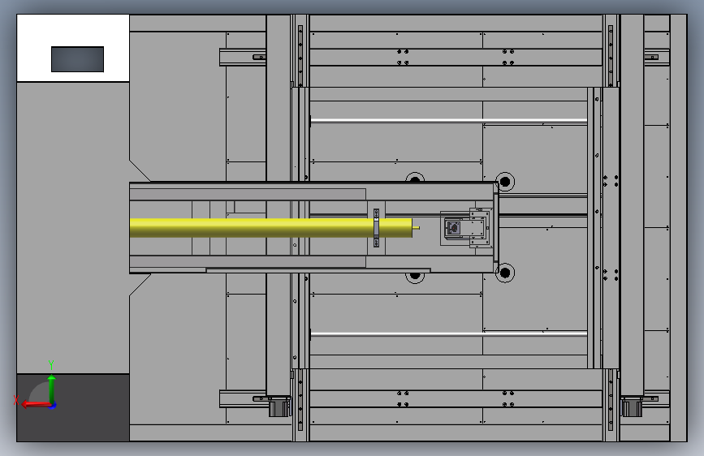The image size is (704, 456).
Task: Select the upper white guide rod
Action: coord(448,121)
